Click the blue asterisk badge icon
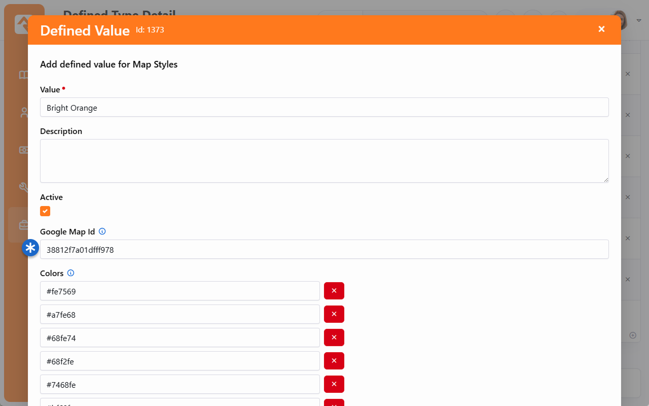Viewport: 649px width, 406px height. tap(31, 248)
